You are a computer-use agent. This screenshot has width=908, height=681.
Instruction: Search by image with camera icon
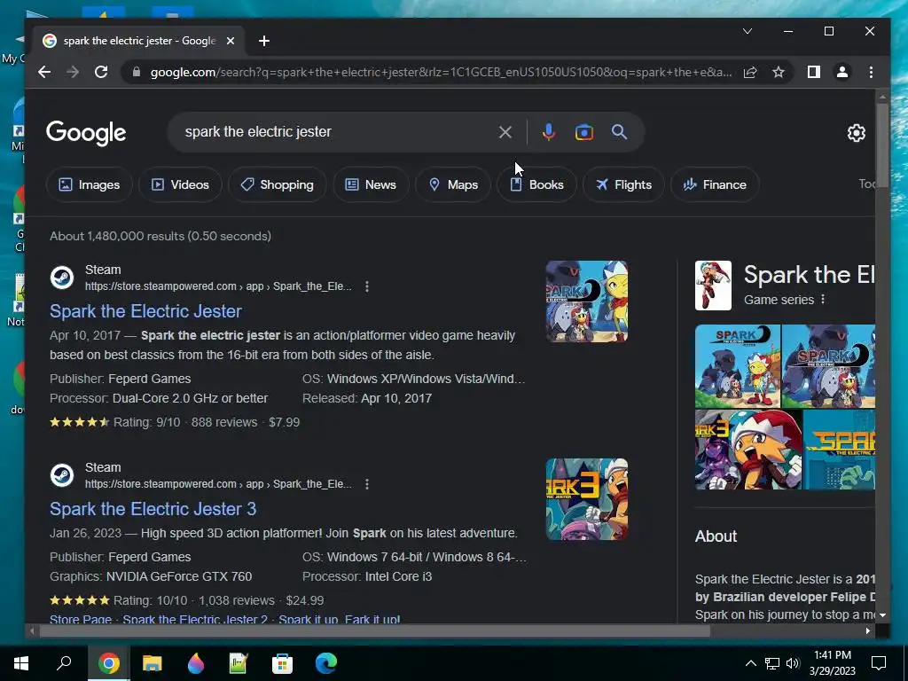[x=583, y=132]
